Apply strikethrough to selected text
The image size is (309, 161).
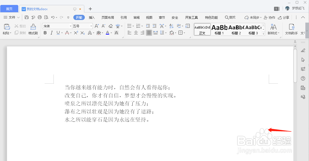(x=67, y=33)
